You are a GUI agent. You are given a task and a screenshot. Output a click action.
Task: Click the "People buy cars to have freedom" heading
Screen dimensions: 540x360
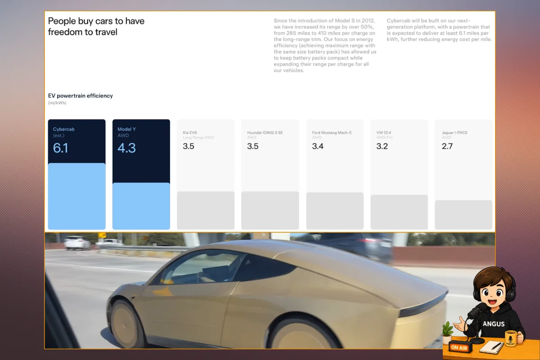[96, 26]
